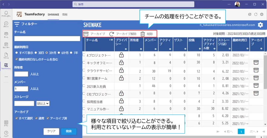The width and height of the screenshot is (267, 138).
Task: Click the アーカイブ解除 unarchive icon
Action: click(112, 34)
